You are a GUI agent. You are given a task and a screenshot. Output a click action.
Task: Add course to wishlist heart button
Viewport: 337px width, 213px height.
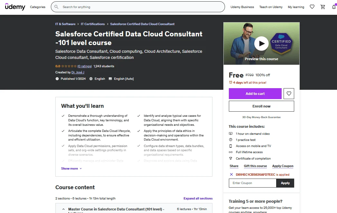point(289,94)
